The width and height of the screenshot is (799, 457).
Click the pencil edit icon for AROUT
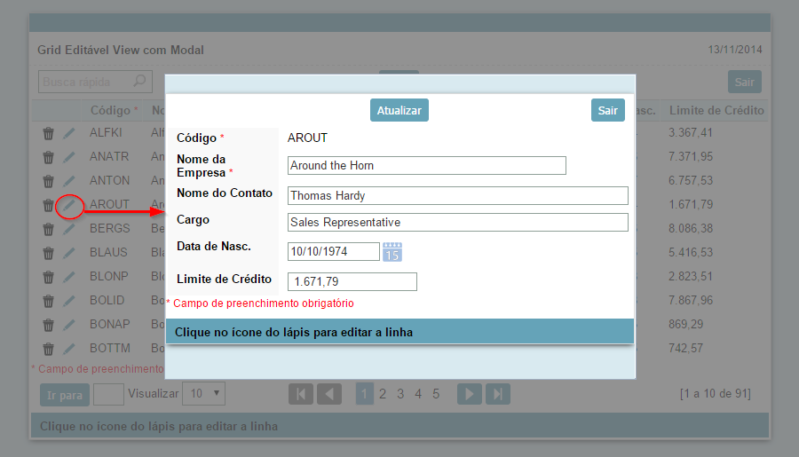click(x=69, y=206)
